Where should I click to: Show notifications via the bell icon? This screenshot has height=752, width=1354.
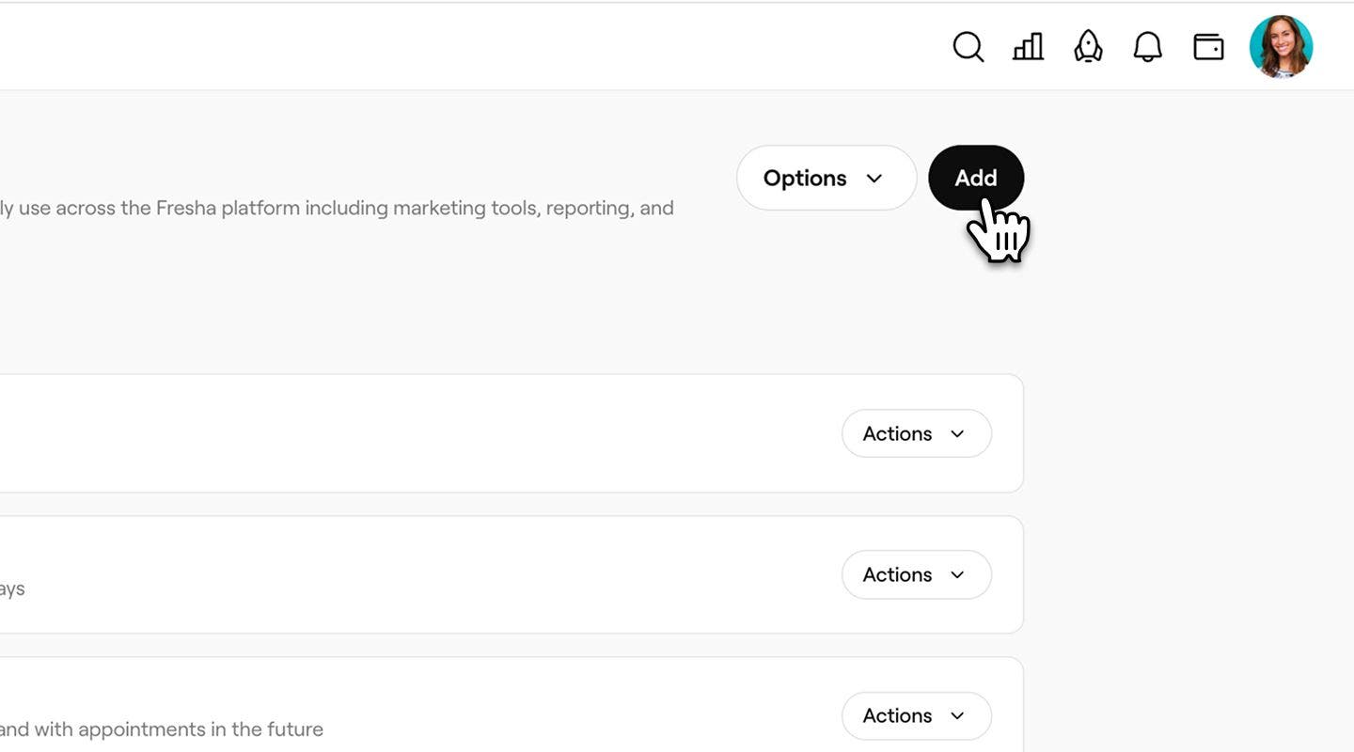[x=1147, y=46]
